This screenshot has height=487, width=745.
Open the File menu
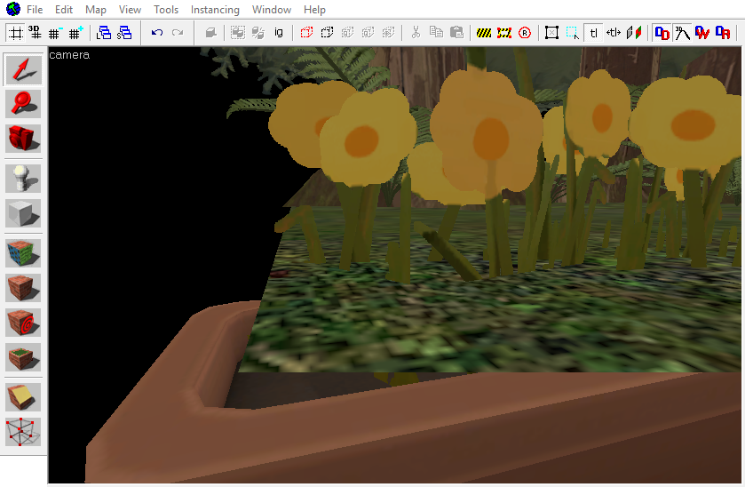[35, 10]
